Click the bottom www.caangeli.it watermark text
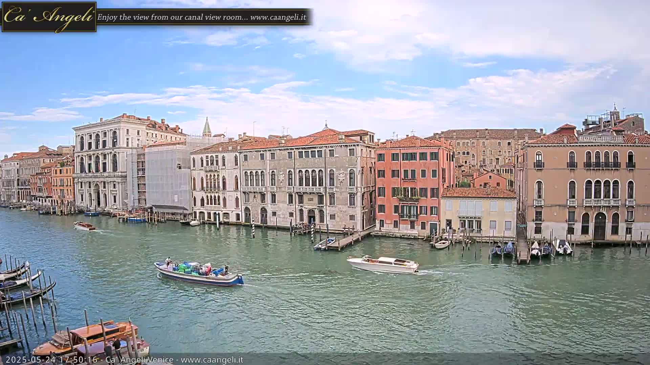This screenshot has width=650, height=365. [x=212, y=360]
